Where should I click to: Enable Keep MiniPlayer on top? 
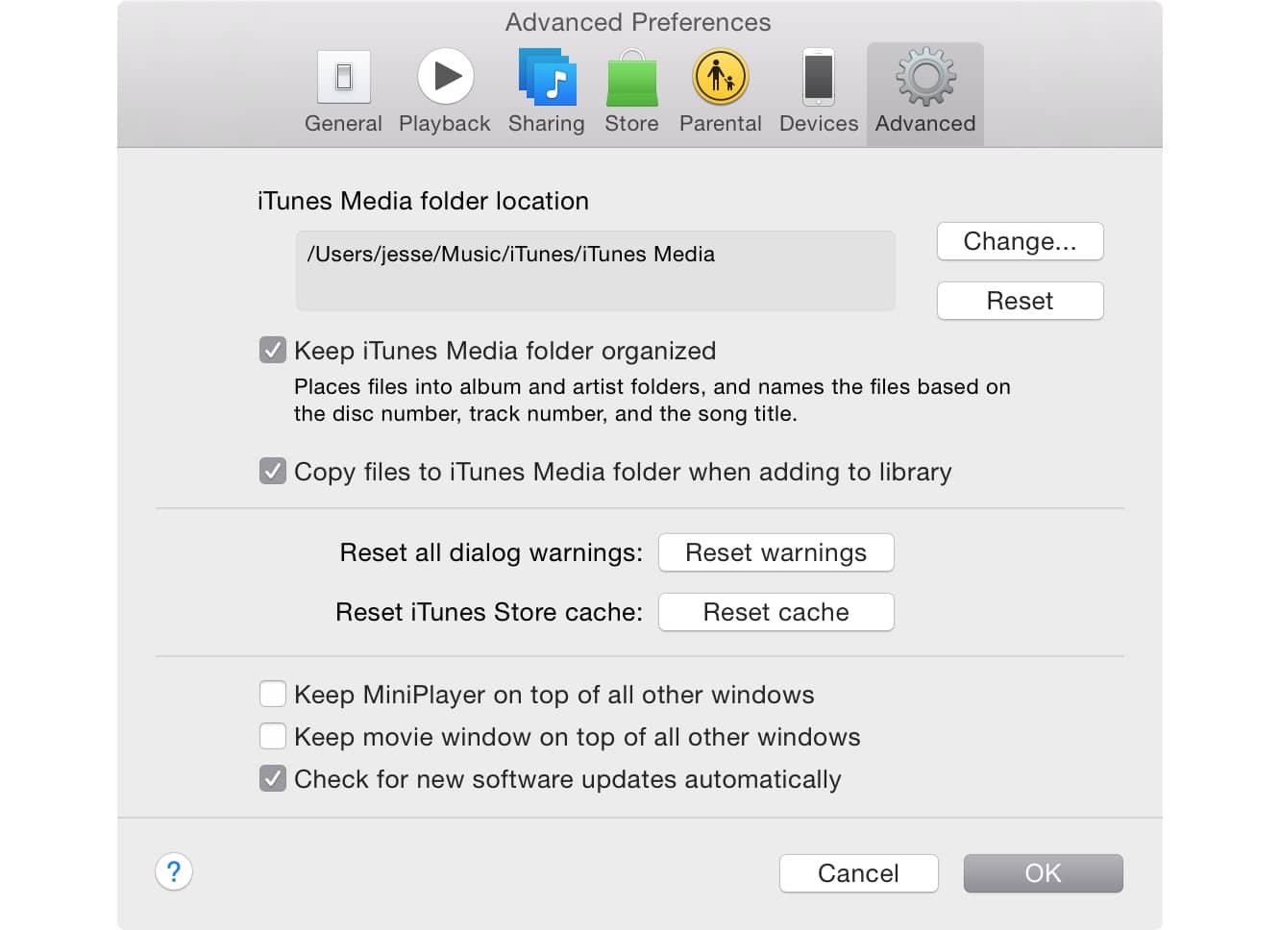[x=273, y=695]
